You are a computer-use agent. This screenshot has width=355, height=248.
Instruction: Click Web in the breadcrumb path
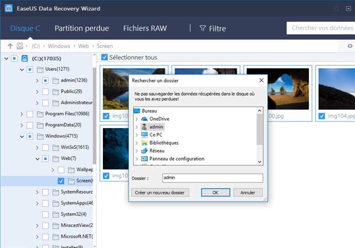pos(83,46)
